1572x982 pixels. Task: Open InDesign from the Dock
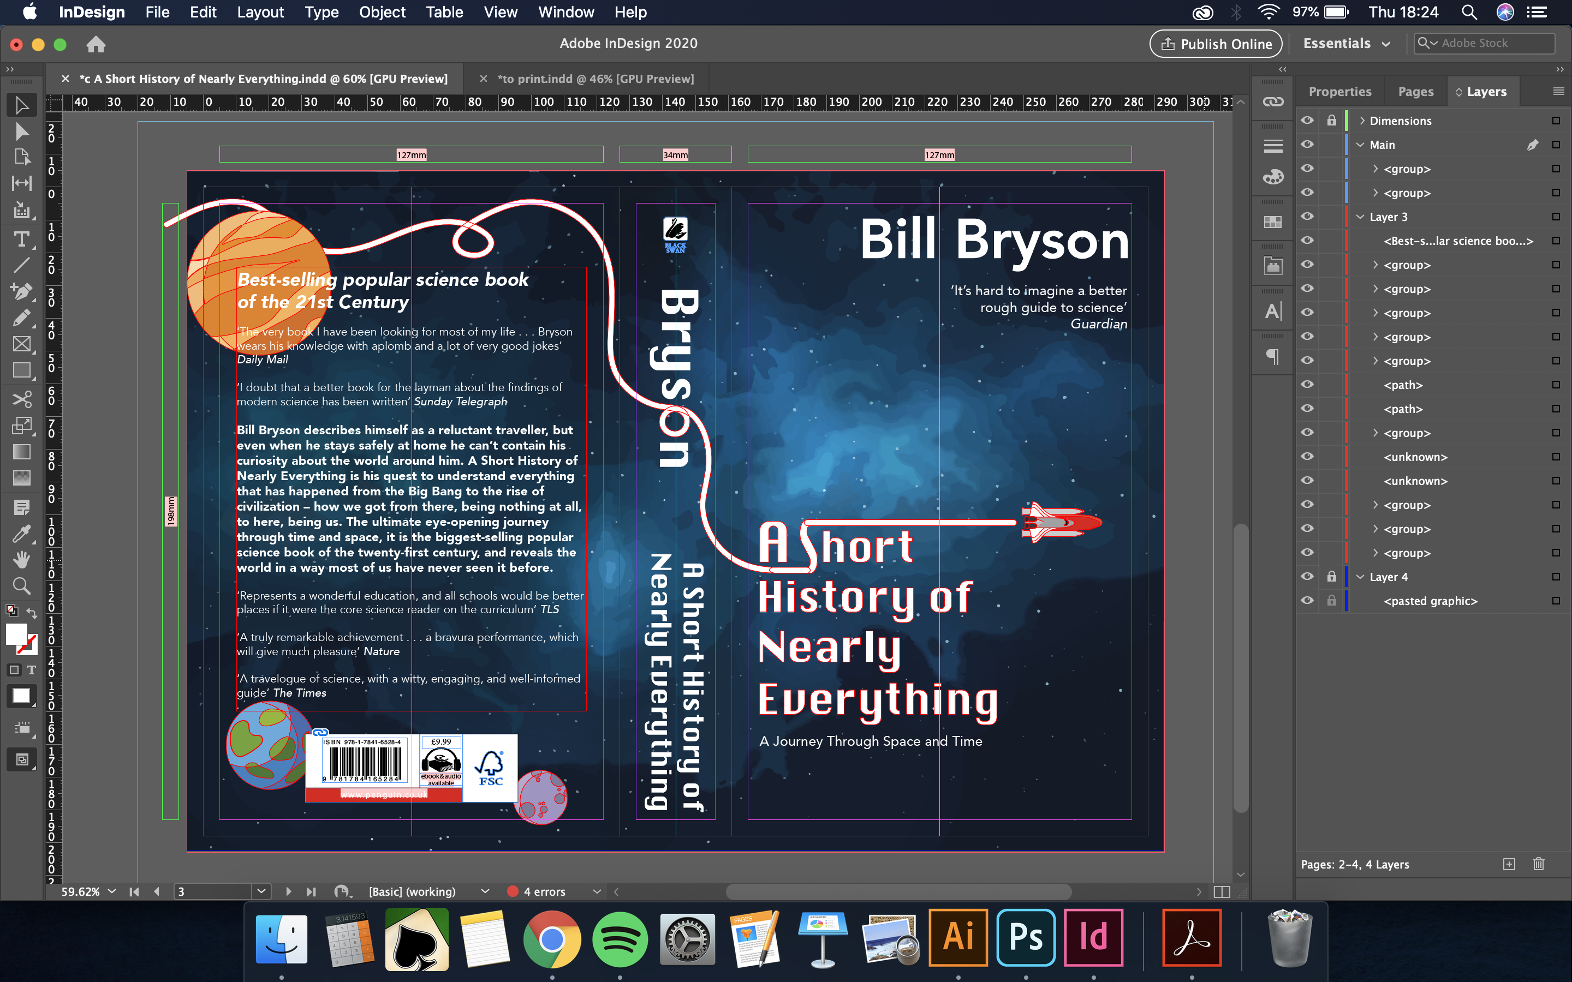point(1094,937)
